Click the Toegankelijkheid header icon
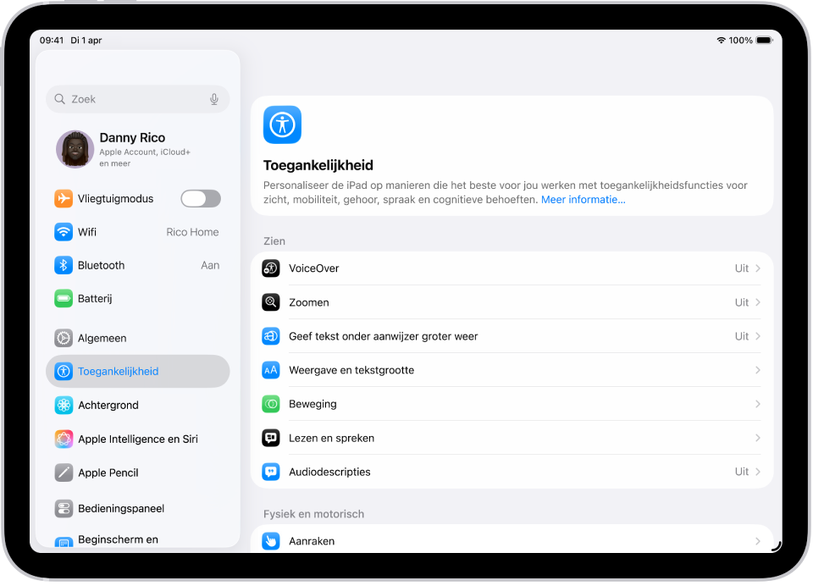 [x=282, y=124]
